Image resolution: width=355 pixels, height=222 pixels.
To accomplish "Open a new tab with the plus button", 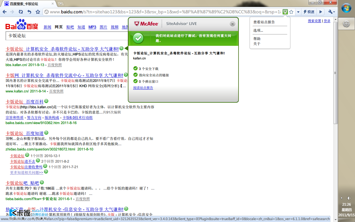I will tap(61, 4).
